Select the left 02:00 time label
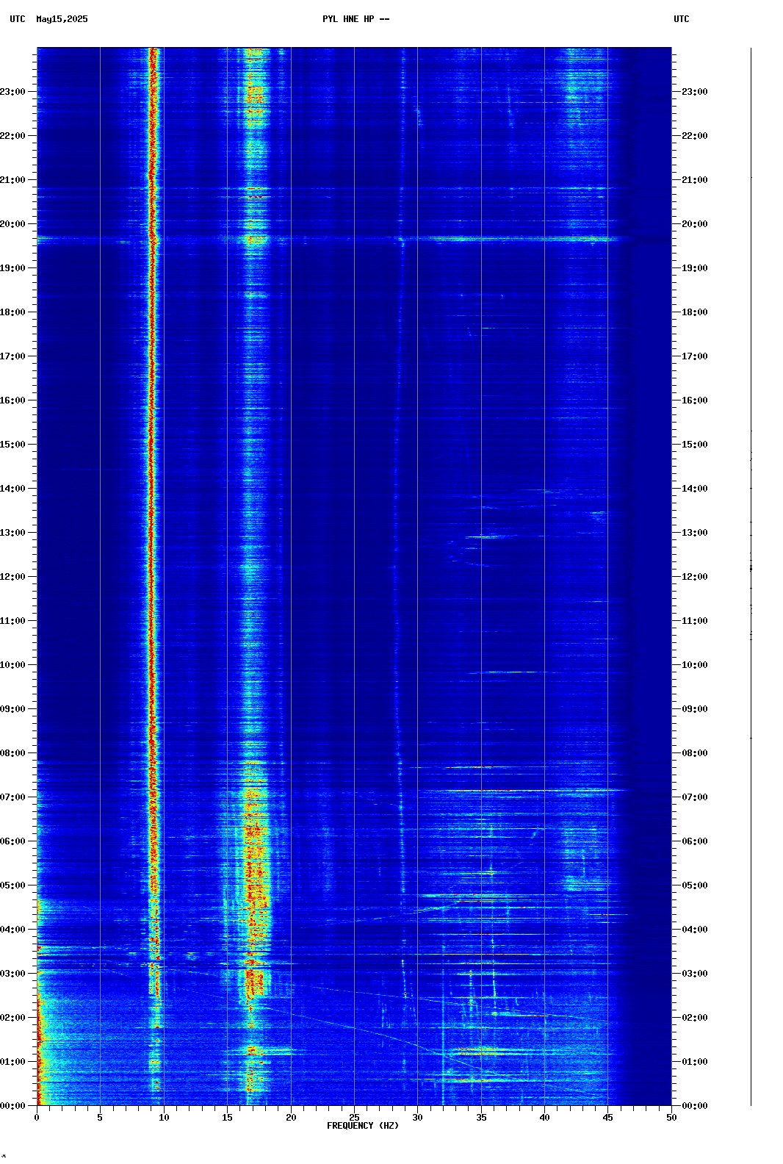 [12, 1018]
